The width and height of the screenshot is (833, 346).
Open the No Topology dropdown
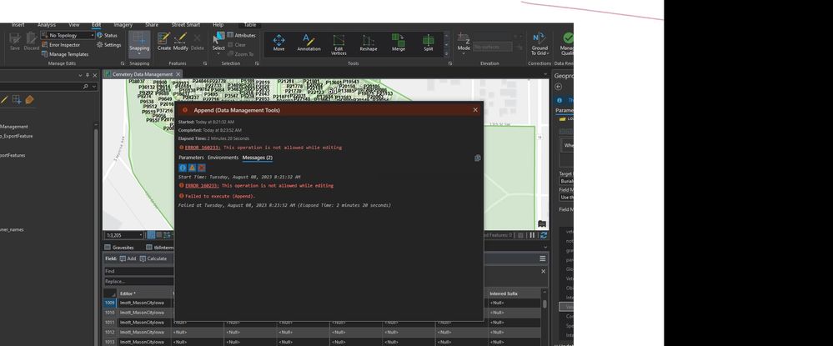tap(68, 35)
